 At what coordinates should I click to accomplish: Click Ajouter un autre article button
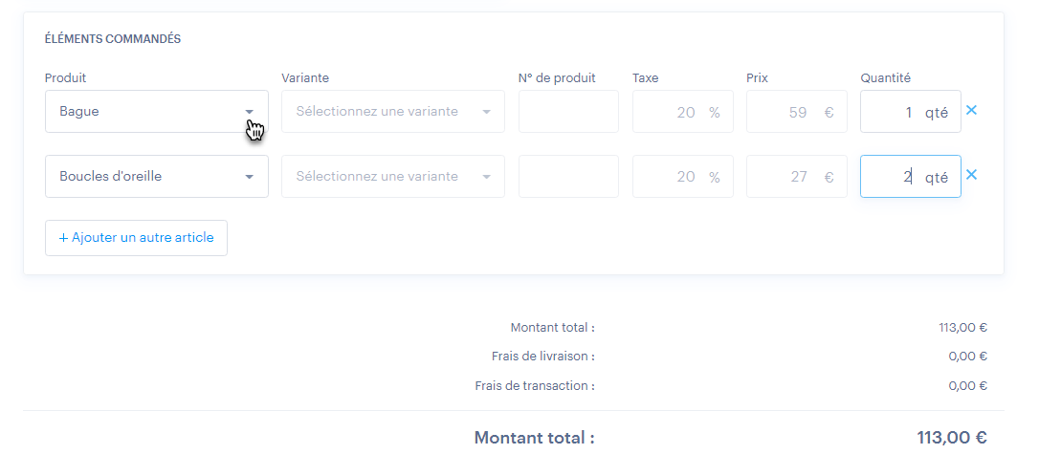point(136,238)
